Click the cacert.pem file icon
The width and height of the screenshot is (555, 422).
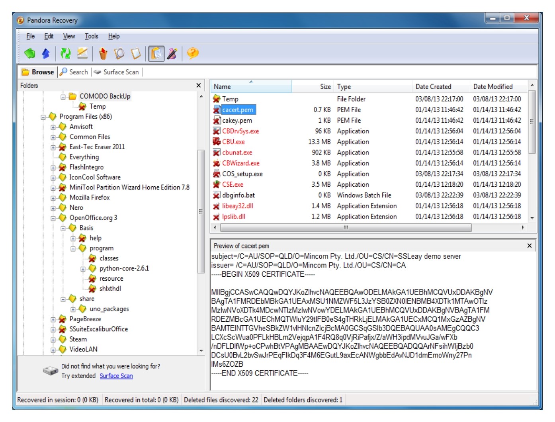[217, 109]
